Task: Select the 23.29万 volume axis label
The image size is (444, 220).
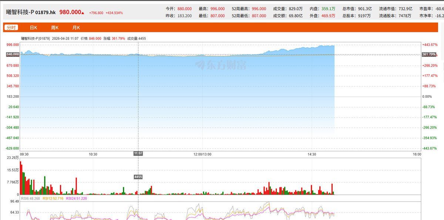Action: point(13,158)
